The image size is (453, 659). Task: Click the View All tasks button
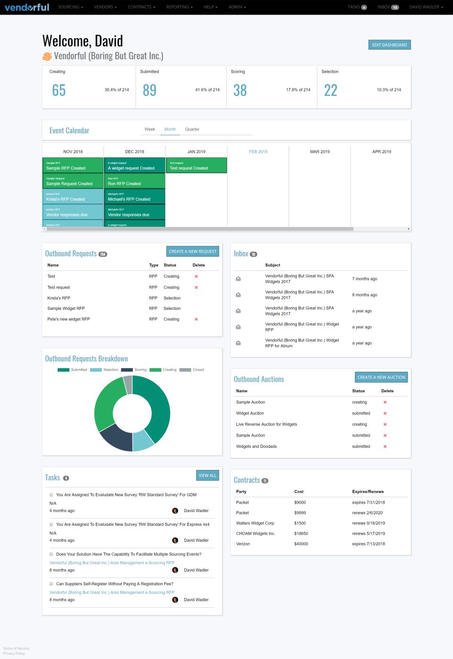tap(208, 475)
